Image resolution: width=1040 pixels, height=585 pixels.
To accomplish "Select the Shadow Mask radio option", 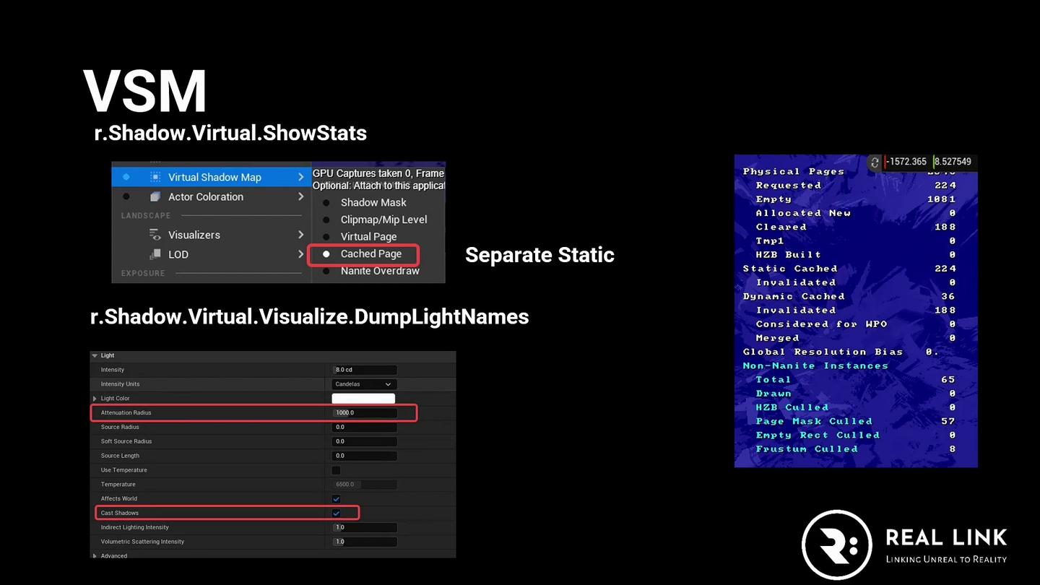I will (326, 203).
